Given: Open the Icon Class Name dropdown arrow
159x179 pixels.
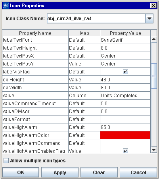Looking at the screenshot, I should tap(149, 19).
